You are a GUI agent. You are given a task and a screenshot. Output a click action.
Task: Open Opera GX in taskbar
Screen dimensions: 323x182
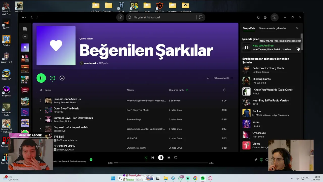(210, 178)
